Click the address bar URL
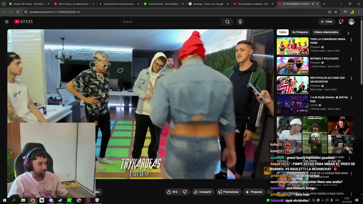Image resolution: width=363 pixels, height=204 pixels. click(55, 12)
